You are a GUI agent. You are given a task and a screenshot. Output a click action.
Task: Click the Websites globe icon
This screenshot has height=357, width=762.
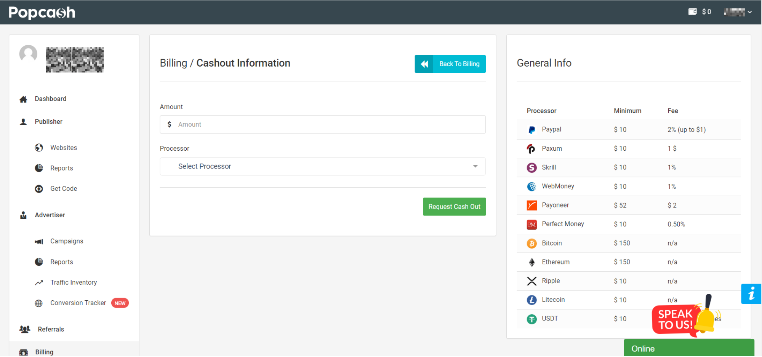(39, 148)
